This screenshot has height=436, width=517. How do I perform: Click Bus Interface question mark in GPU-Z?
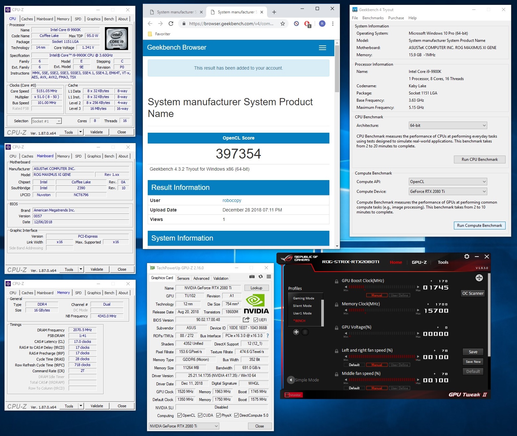coord(268,336)
